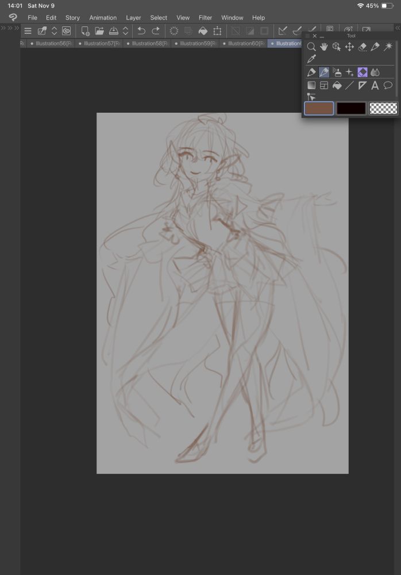The image size is (401, 575).
Task: Expand chevrons next to the pen-on-square icon
Action: pyautogui.click(x=54, y=31)
